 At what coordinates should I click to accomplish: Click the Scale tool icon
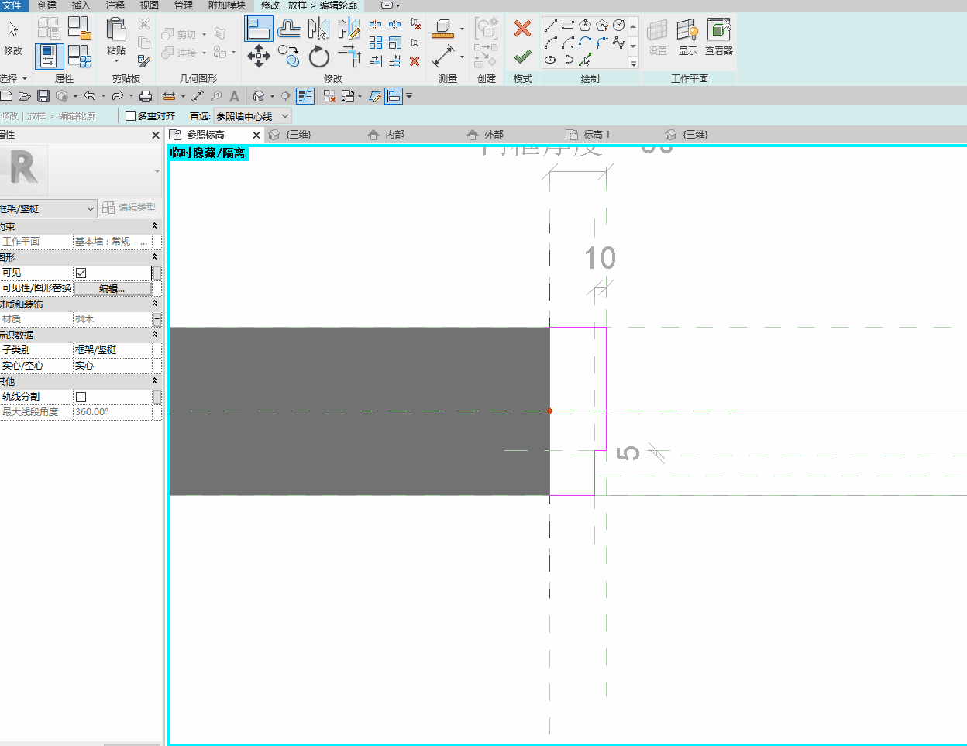coord(395,43)
